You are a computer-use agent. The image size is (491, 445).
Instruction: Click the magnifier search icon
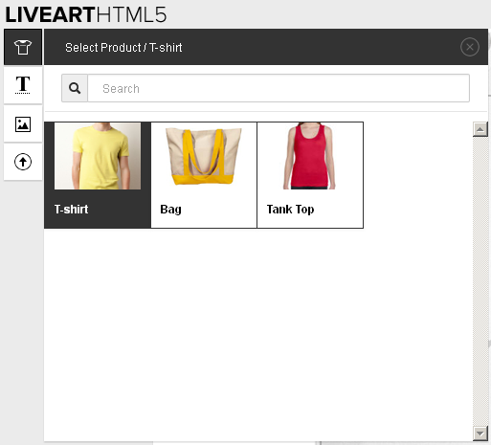(75, 88)
